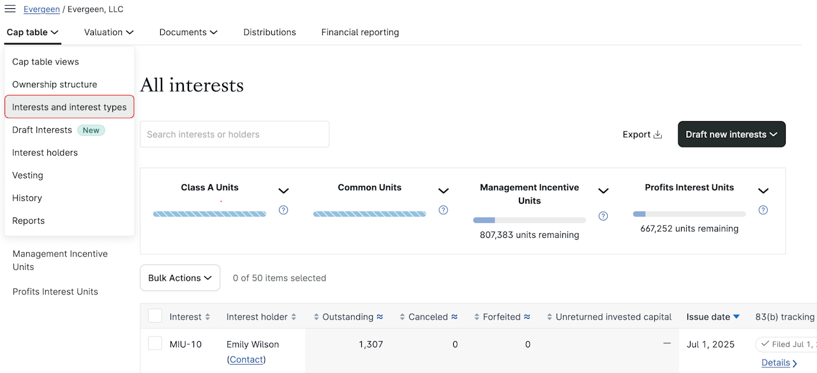This screenshot has width=817, height=373.
Task: Click approximation icon next to Canceled
Action: [x=454, y=317]
